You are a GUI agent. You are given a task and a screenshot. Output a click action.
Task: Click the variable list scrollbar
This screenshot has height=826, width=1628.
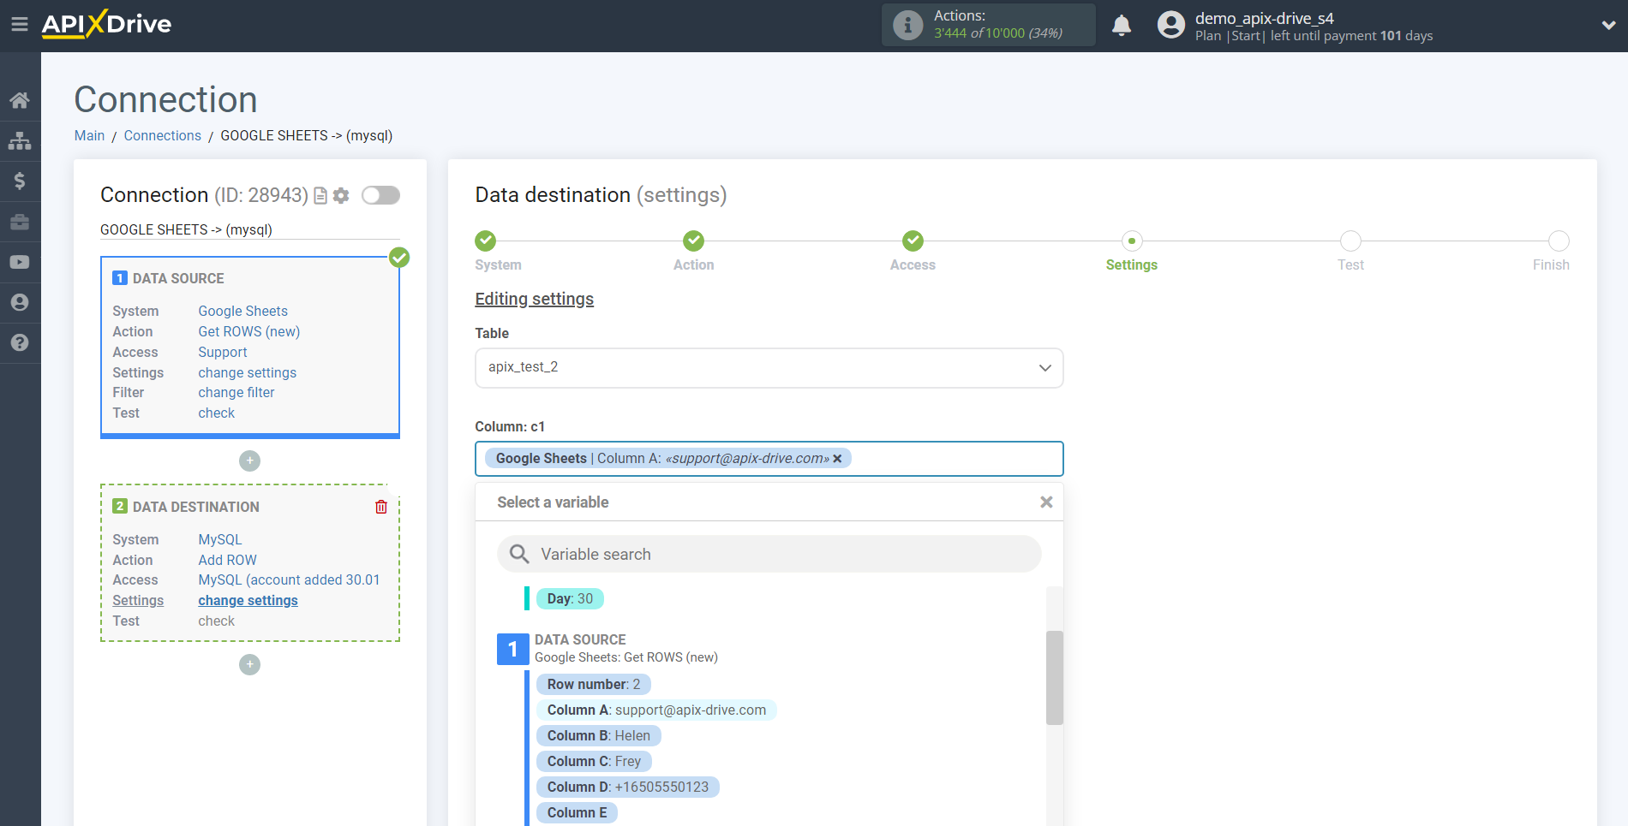click(x=1054, y=678)
